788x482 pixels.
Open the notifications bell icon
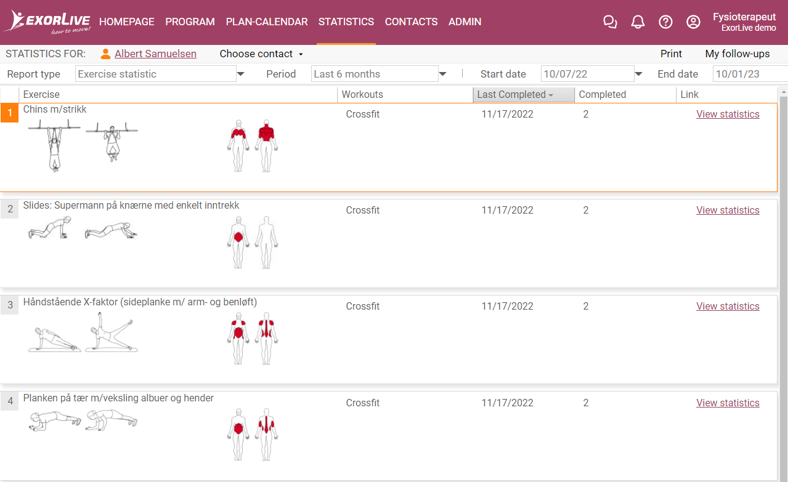(638, 22)
